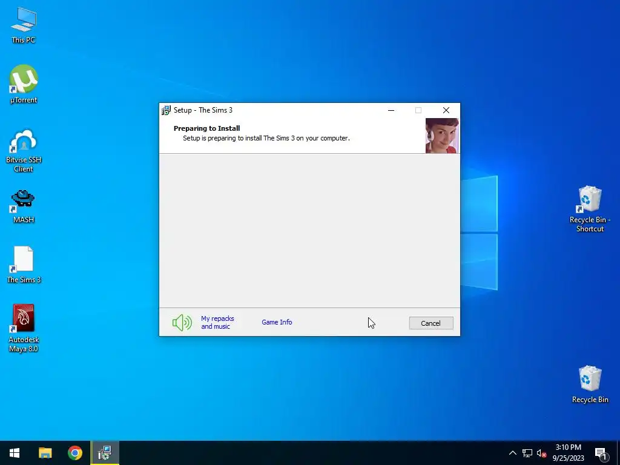The height and width of the screenshot is (465, 620).
Task: Cancel the Sims 3 setup
Action: click(431, 323)
